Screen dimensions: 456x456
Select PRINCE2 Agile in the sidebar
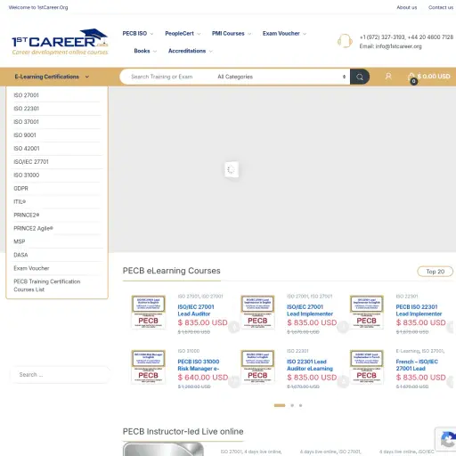[33, 228]
